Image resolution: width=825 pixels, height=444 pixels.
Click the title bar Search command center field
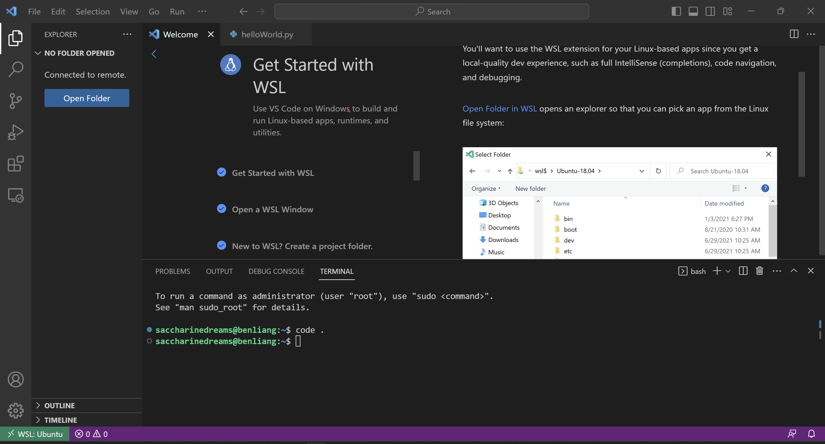point(432,12)
